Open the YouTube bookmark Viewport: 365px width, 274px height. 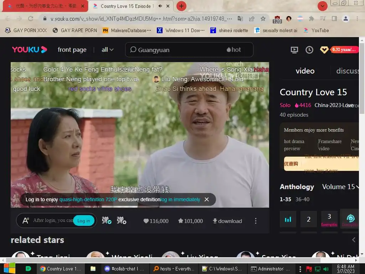[x=317, y=30]
